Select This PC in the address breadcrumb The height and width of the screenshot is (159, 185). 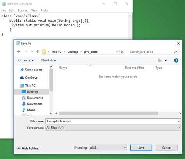pos(56,52)
